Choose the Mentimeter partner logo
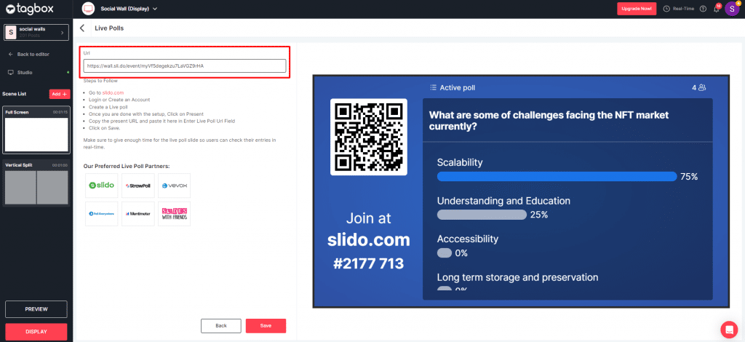745x342 pixels. pos(138,214)
